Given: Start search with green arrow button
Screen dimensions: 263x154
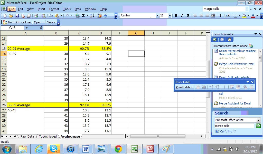Looking at the screenshot, I should [258, 126].
